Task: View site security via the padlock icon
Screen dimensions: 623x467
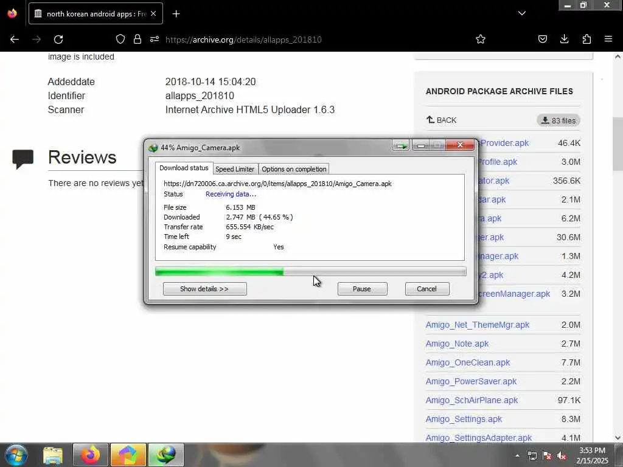Action: 137,39
